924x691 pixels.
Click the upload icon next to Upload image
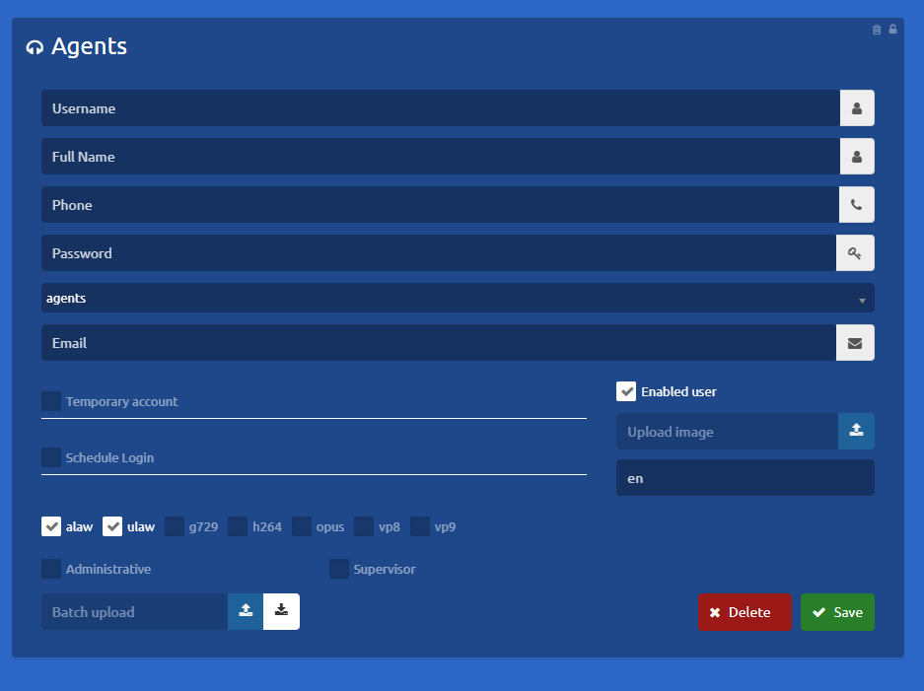click(856, 431)
